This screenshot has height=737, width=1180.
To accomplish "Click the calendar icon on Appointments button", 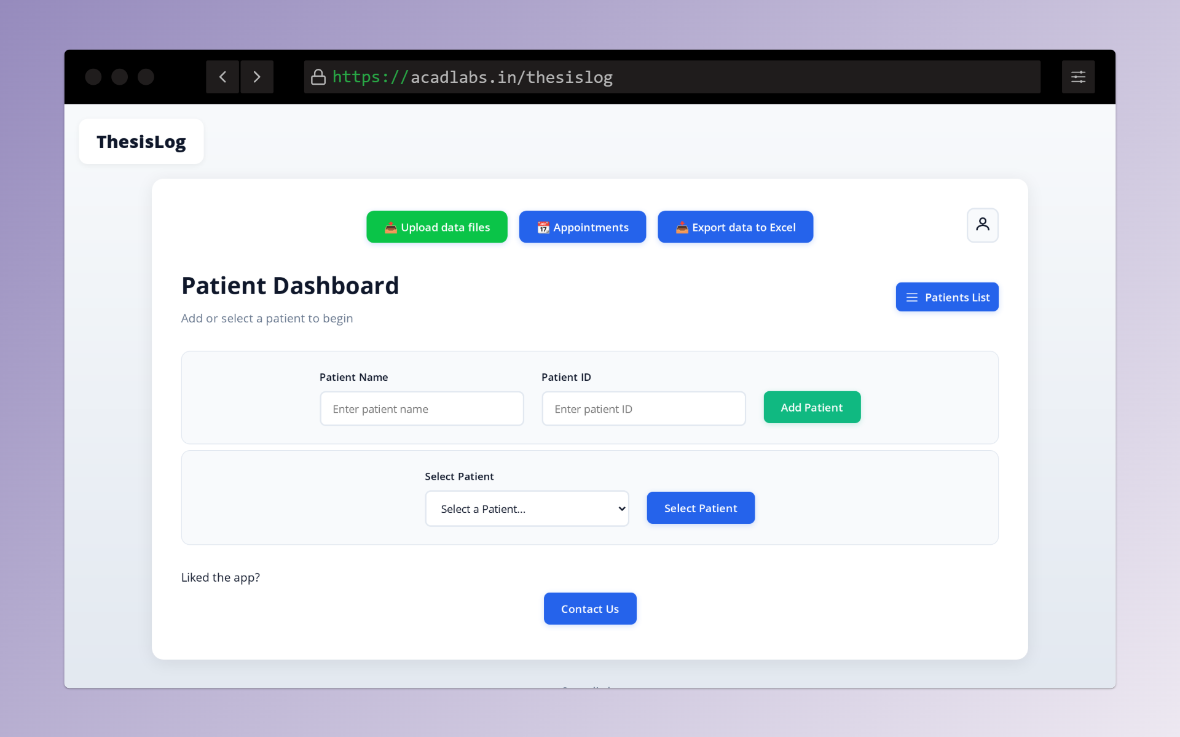I will pyautogui.click(x=543, y=227).
